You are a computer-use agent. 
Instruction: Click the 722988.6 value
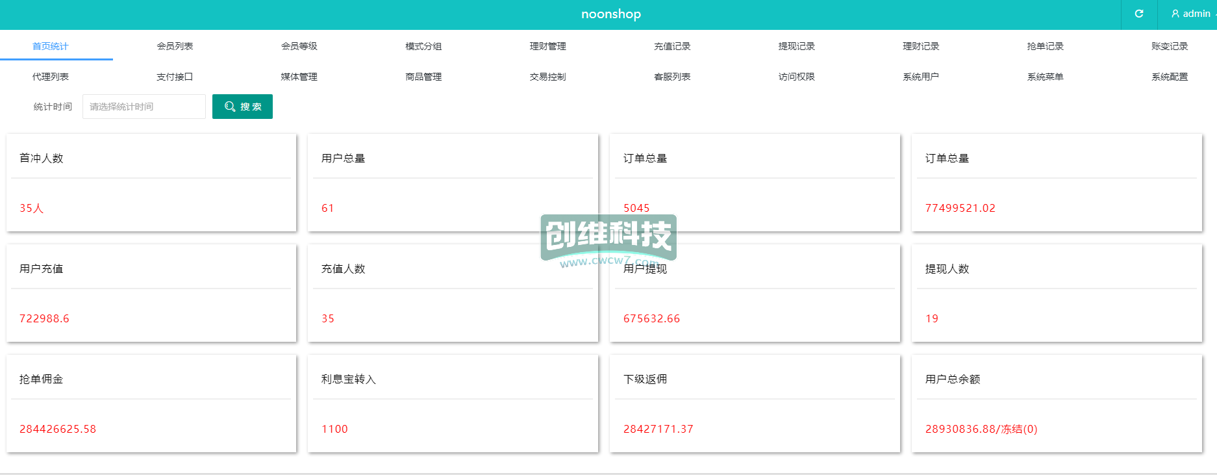(x=44, y=318)
